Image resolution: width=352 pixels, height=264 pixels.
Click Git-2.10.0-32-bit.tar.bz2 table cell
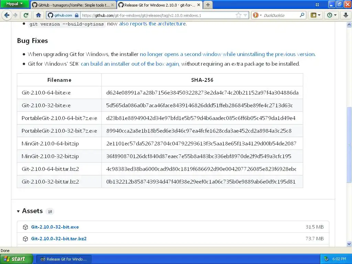59,181
